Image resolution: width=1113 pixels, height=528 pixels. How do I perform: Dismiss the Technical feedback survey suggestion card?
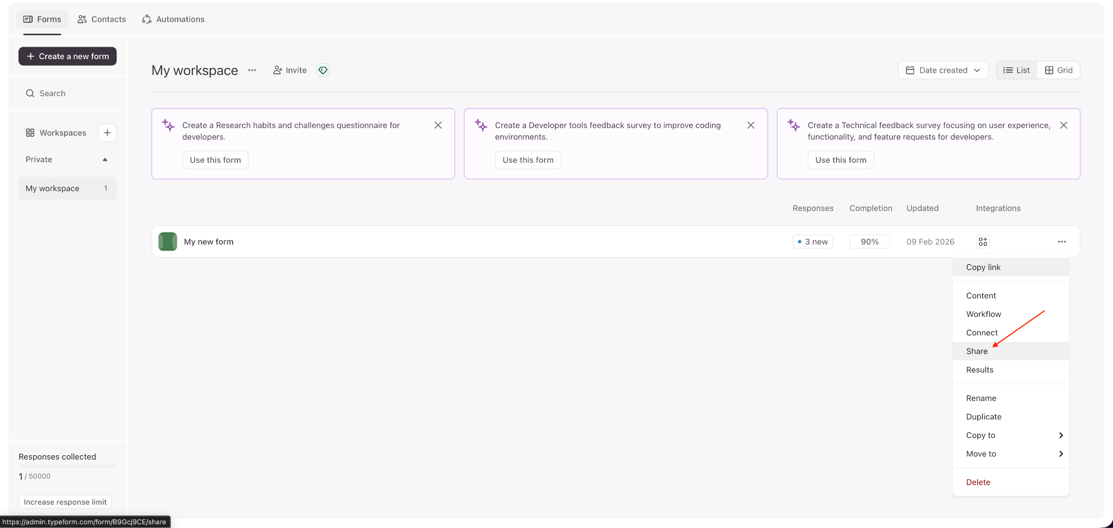[1064, 125]
